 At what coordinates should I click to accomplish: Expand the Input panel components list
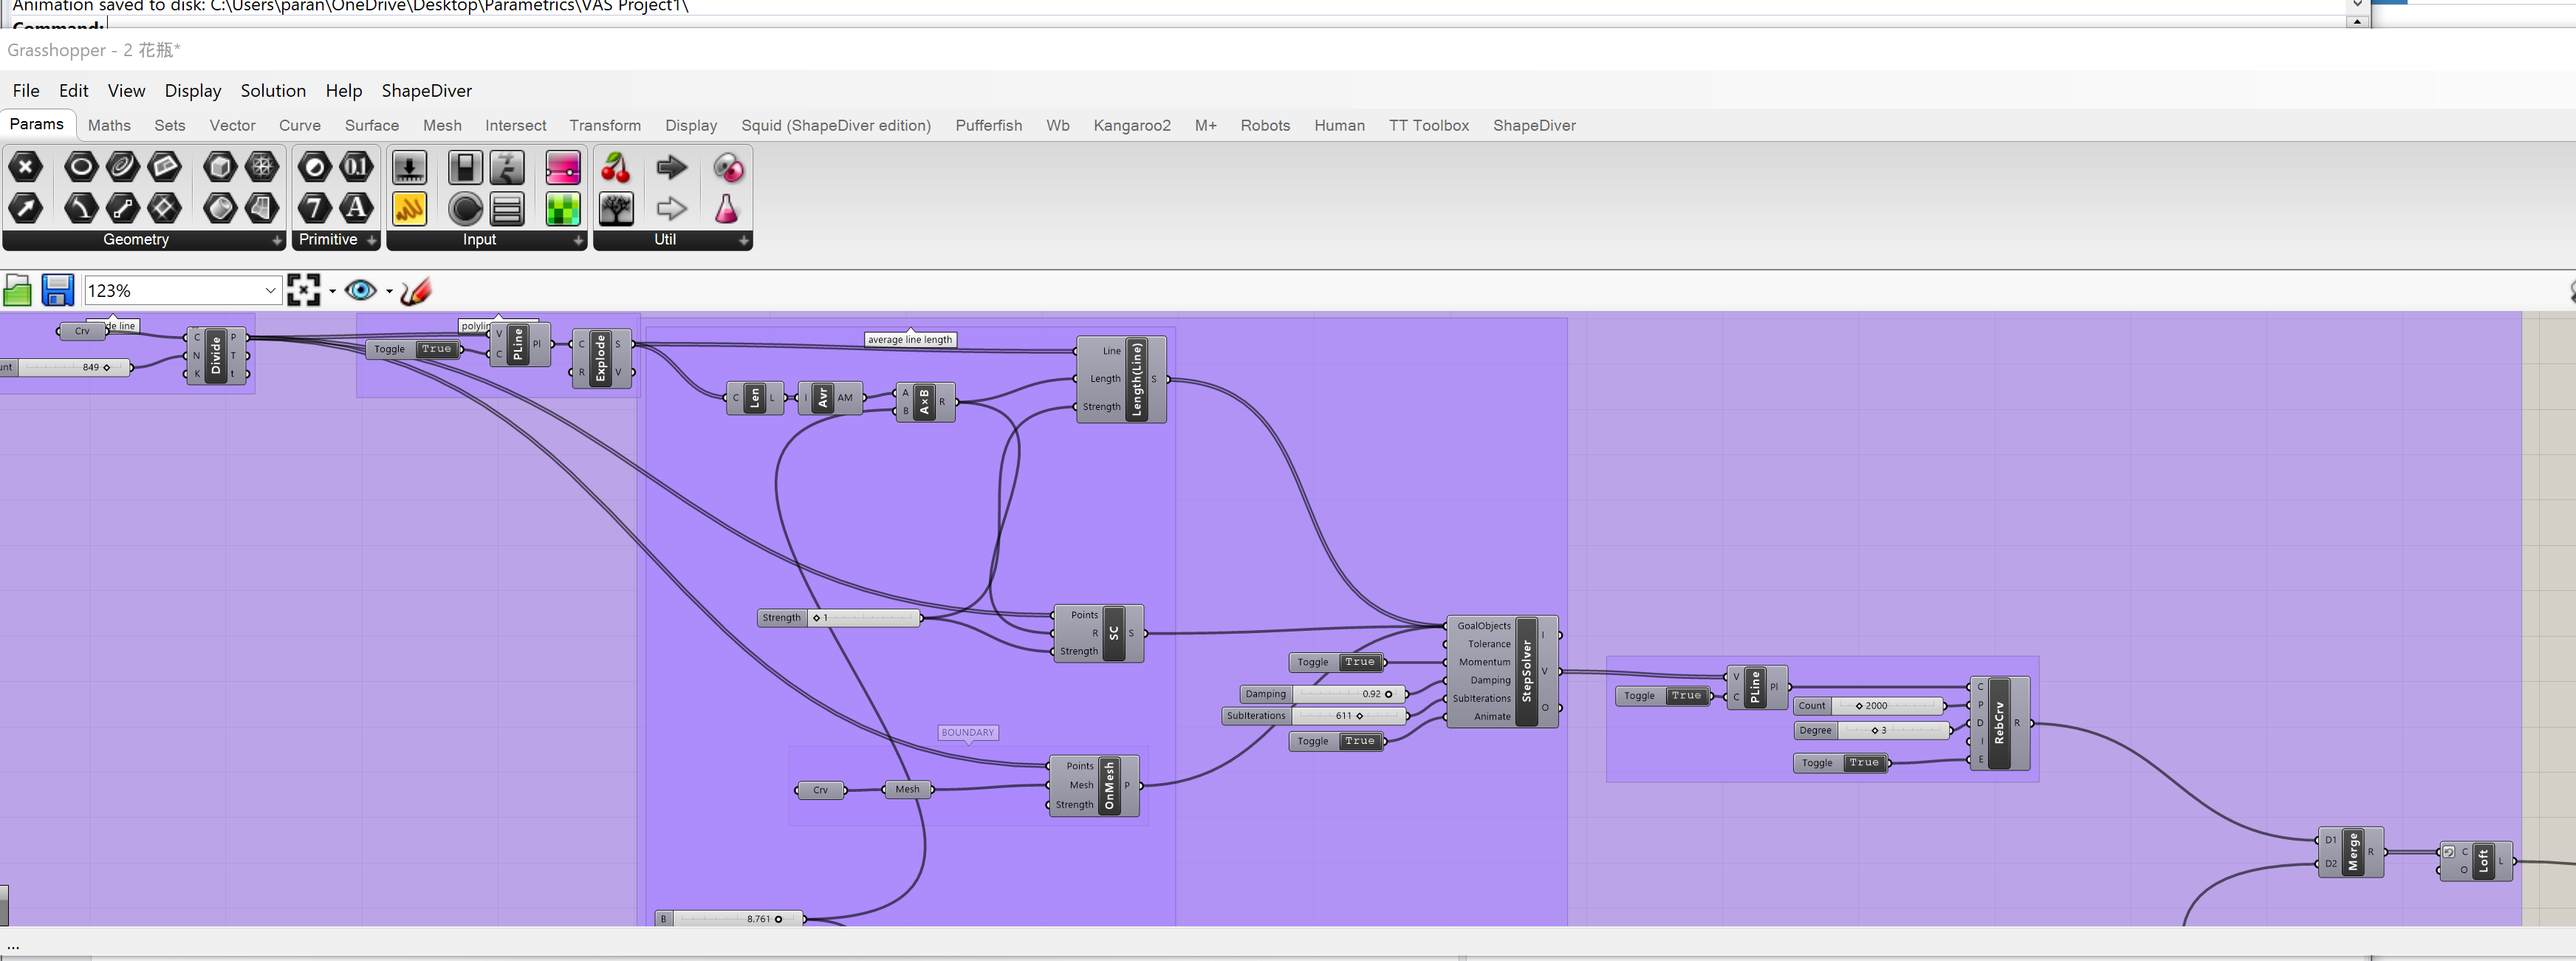click(578, 241)
